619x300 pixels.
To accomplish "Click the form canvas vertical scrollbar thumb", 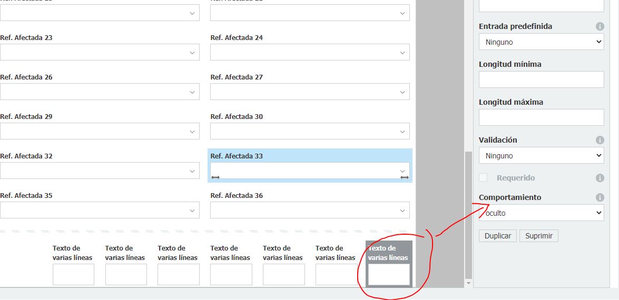I will pyautogui.click(x=468, y=216).
